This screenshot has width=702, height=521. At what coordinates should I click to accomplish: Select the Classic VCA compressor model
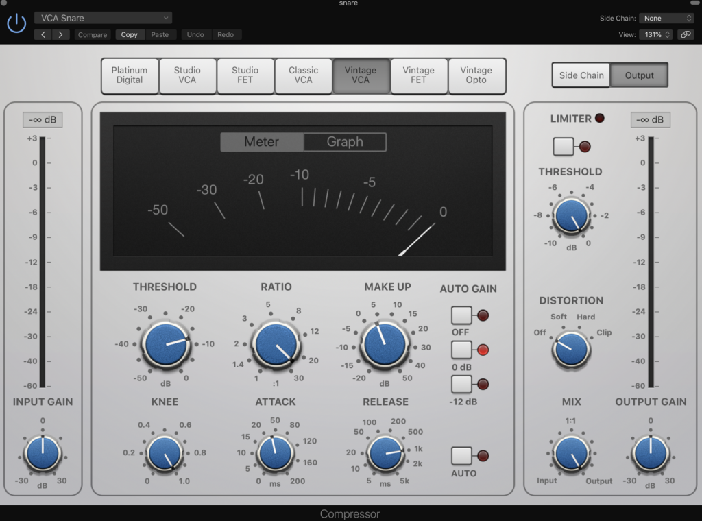pyautogui.click(x=303, y=75)
